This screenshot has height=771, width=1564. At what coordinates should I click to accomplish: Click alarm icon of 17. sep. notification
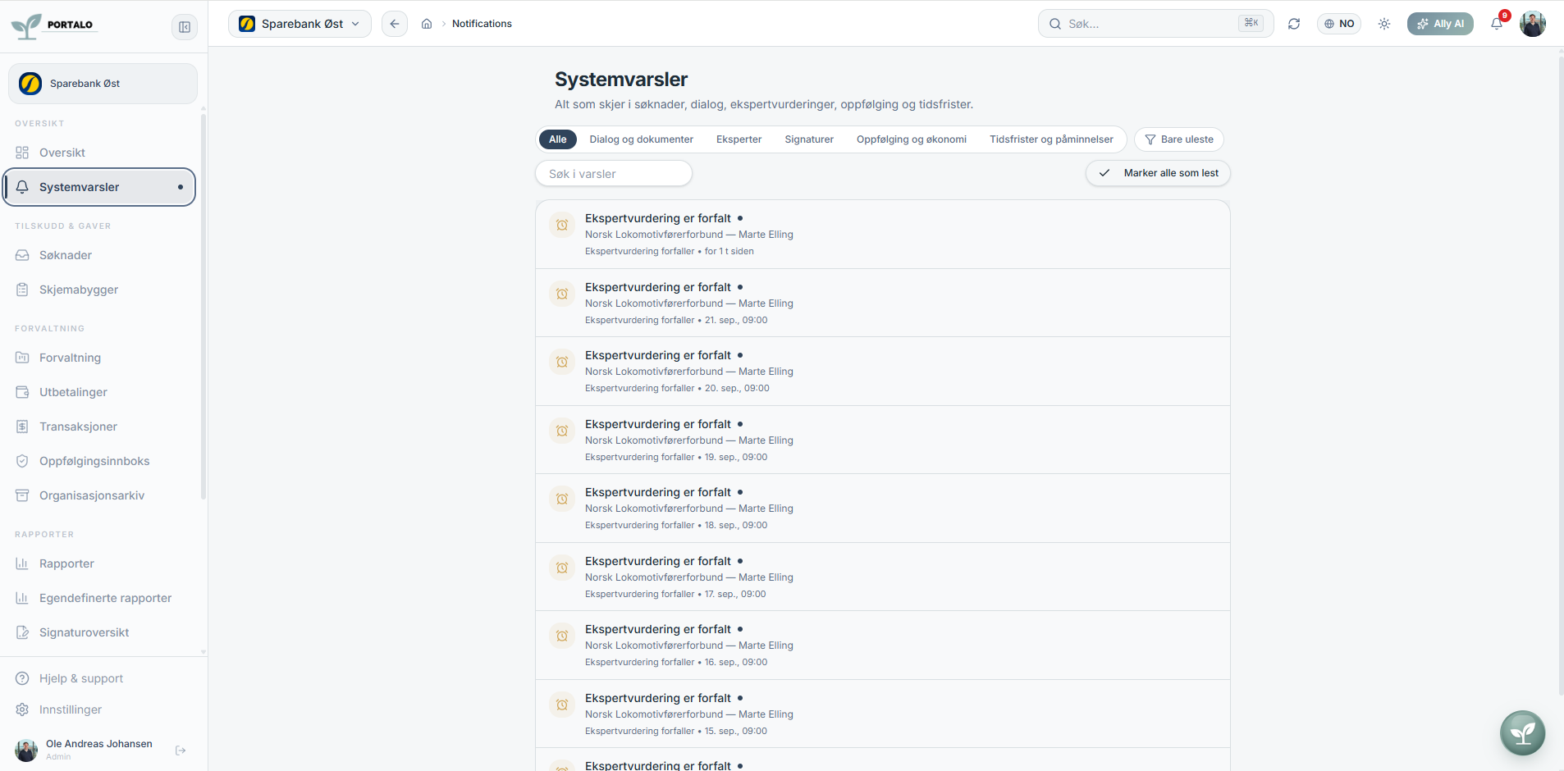coord(562,568)
